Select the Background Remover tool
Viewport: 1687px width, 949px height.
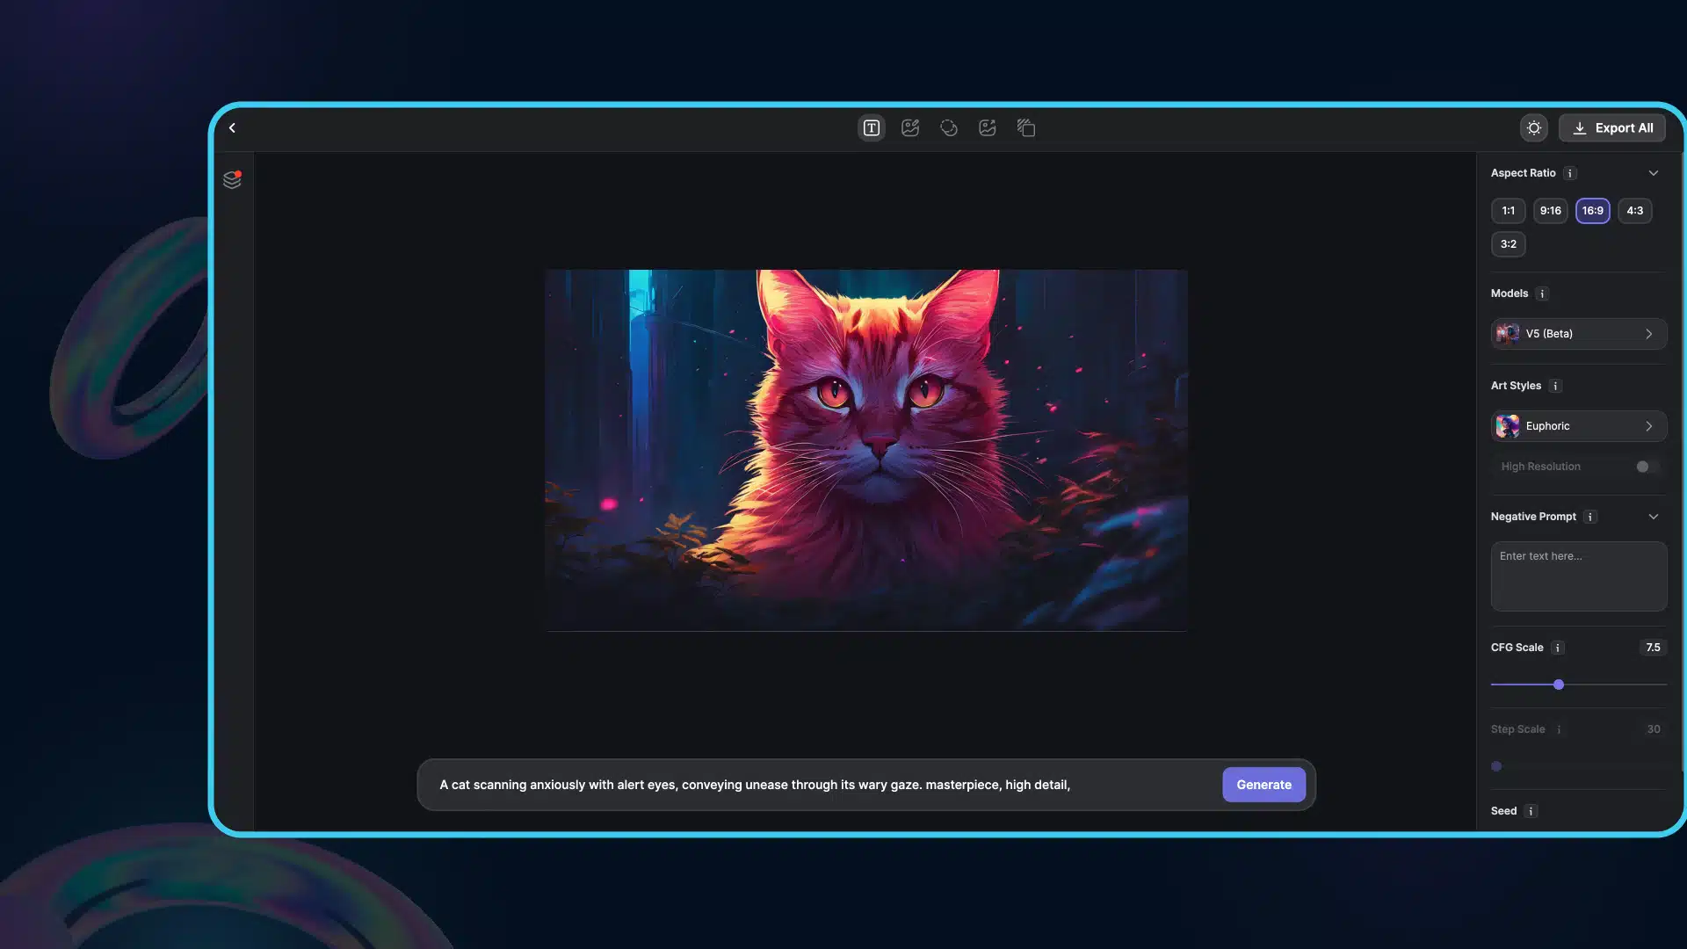click(x=1025, y=127)
